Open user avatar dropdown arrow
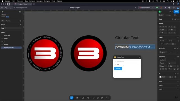Screen dimensions: 180x101 pyautogui.click(x=162, y=12)
